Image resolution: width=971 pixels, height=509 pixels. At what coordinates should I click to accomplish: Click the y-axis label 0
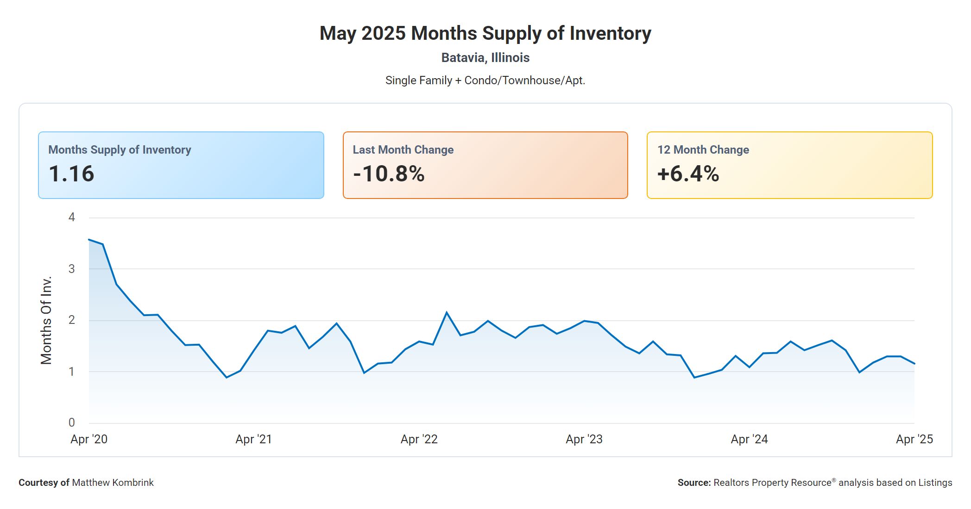point(72,422)
